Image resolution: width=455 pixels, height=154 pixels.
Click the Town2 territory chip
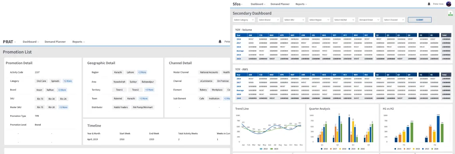pos(135,90)
